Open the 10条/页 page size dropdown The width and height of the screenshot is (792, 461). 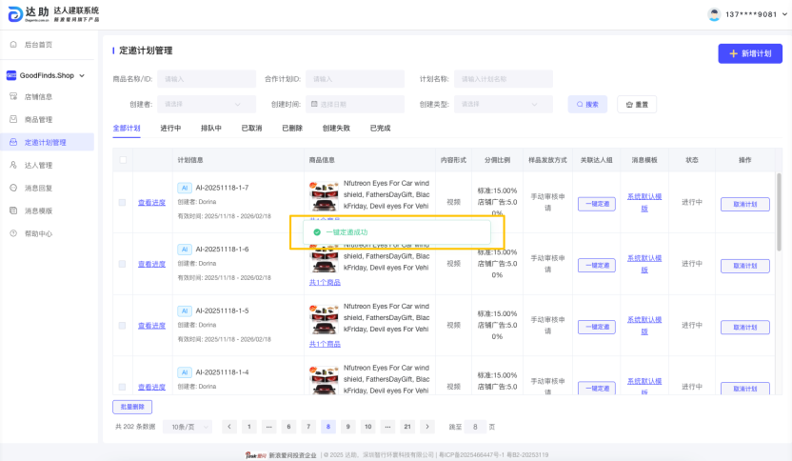(x=187, y=427)
